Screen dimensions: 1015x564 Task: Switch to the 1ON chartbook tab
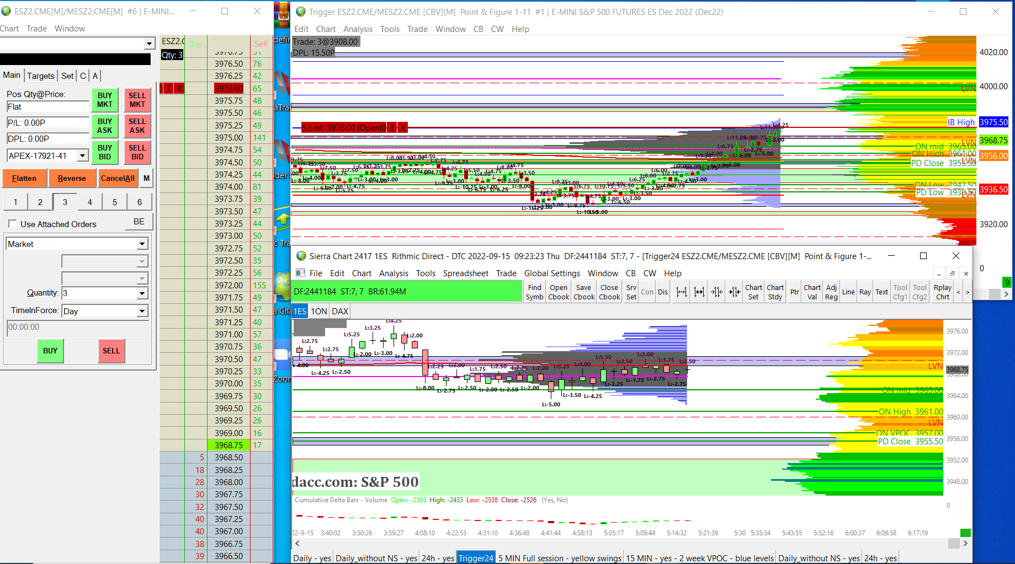319,311
